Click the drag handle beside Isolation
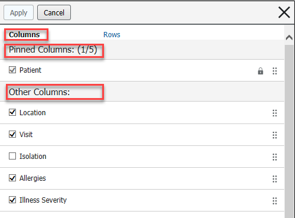This screenshot has height=218, width=296. [x=275, y=157]
